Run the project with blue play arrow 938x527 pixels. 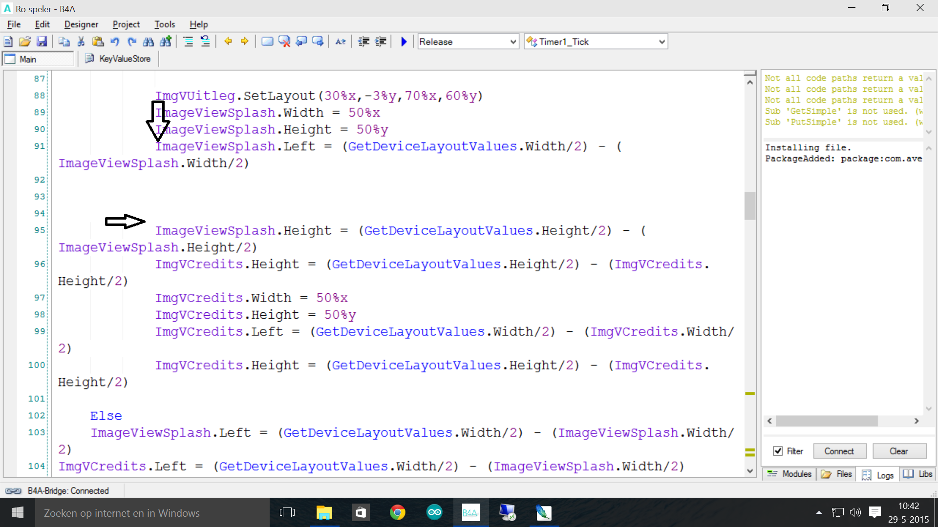[404, 41]
